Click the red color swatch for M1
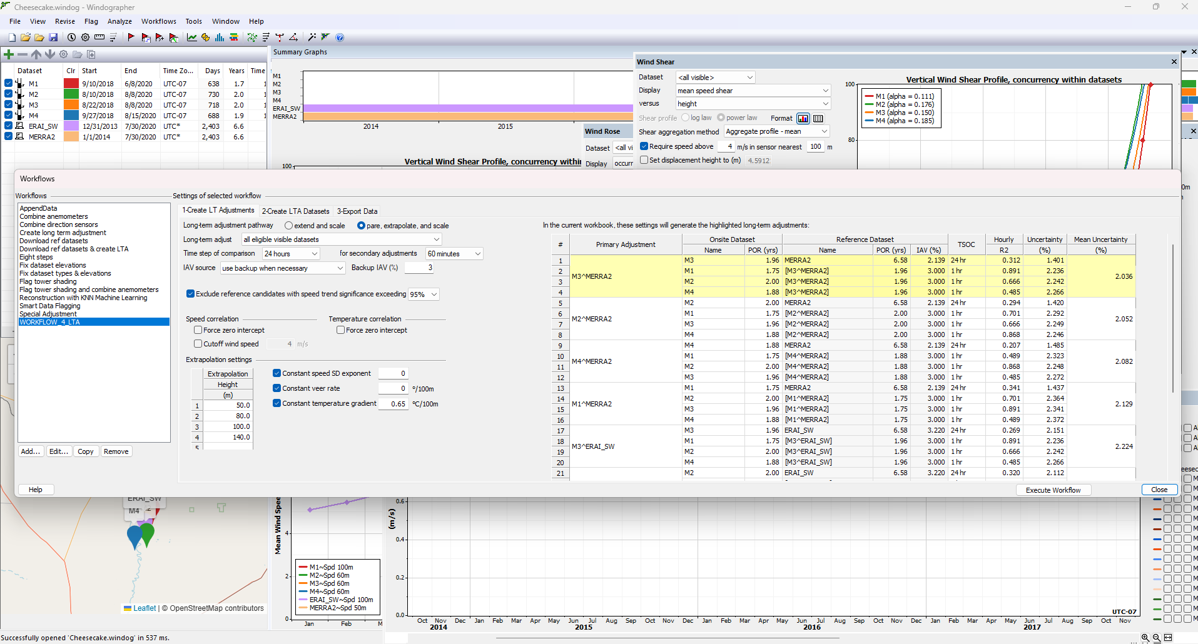This screenshot has width=1198, height=644. pos(71,84)
